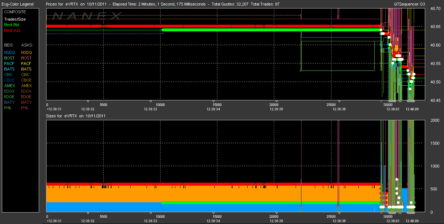Click the ASKS: column heading
Screen dimensions: 444x224
pyautogui.click(x=27, y=45)
